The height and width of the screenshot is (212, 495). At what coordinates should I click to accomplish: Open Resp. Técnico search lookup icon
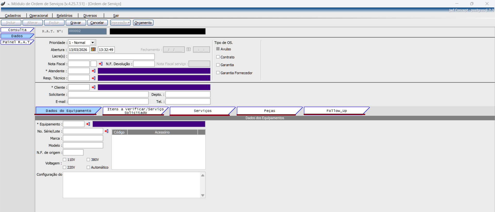click(94, 78)
